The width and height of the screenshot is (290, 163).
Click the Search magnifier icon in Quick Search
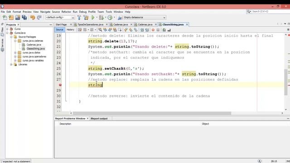[249, 11]
